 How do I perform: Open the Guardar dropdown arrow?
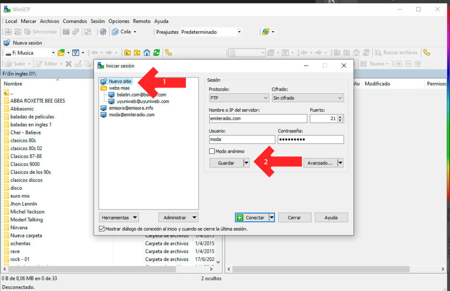(x=246, y=163)
